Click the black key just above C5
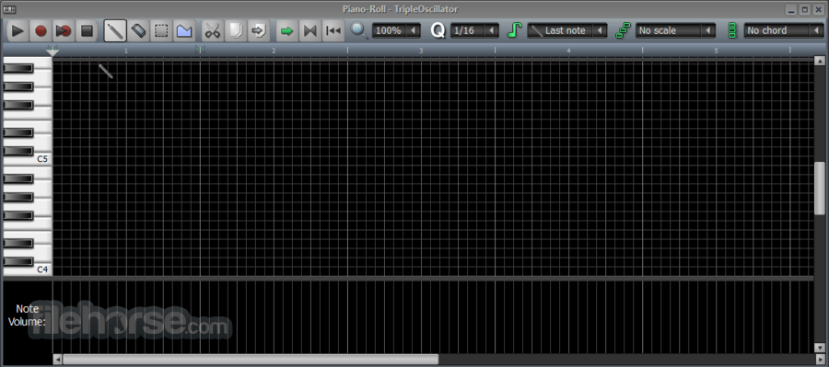Screen dimensions: 829x367 coord(18,151)
